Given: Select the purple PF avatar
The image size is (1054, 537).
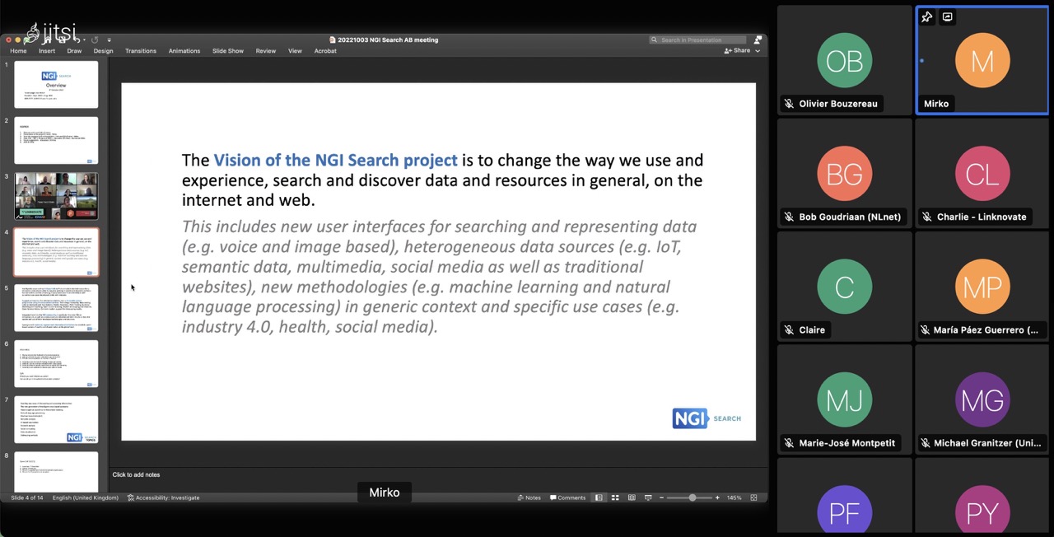Looking at the screenshot, I should (844, 511).
